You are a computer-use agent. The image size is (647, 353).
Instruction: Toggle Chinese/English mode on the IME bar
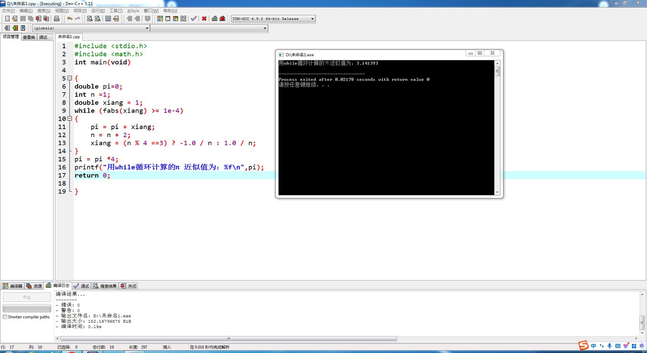593,346
